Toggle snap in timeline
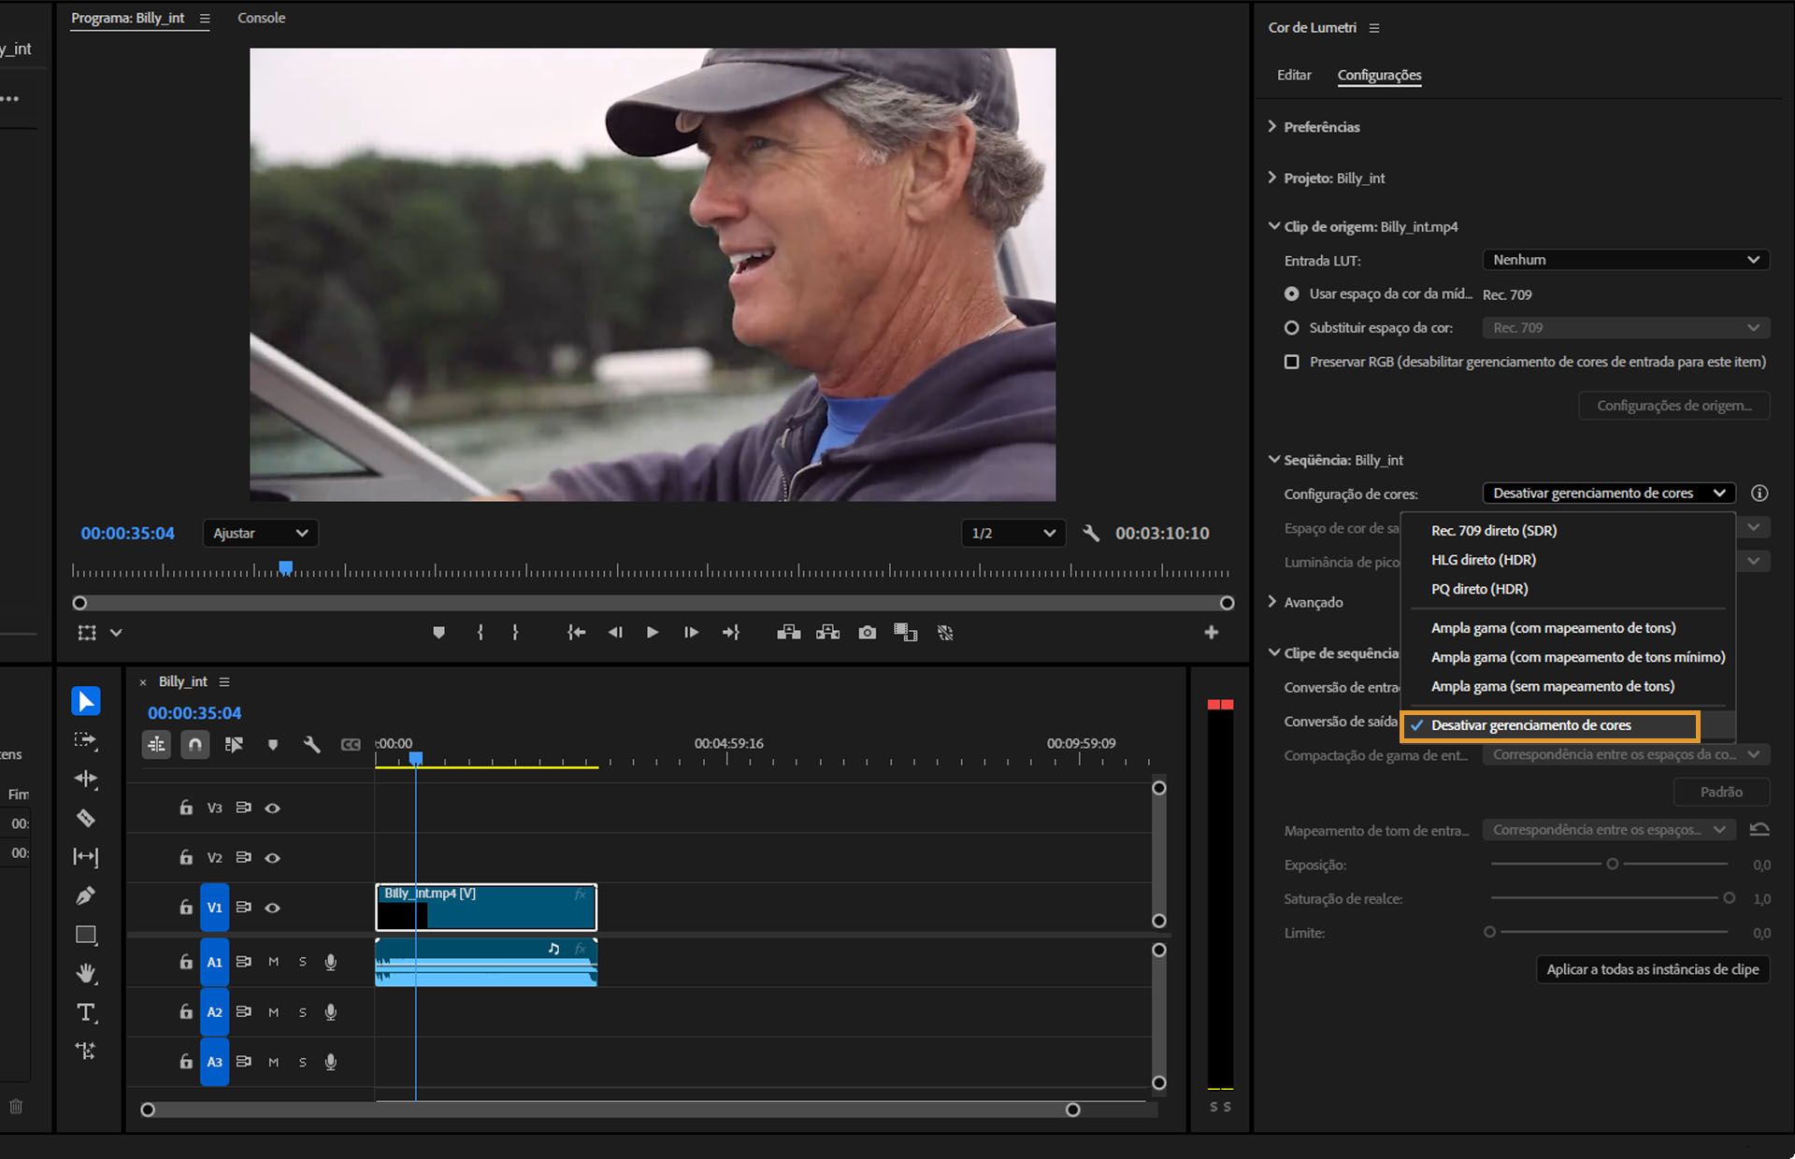This screenshot has height=1159, width=1795. click(194, 744)
